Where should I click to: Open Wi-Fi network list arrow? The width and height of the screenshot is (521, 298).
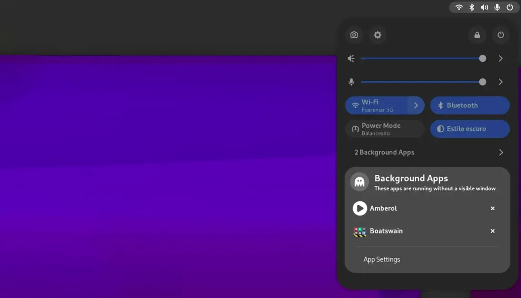click(416, 106)
